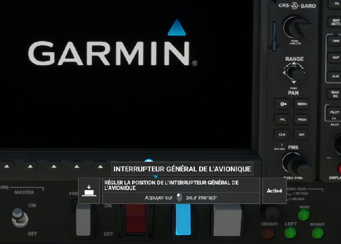Select the ADF audio button
The image size is (341, 244).
pos(335,58)
